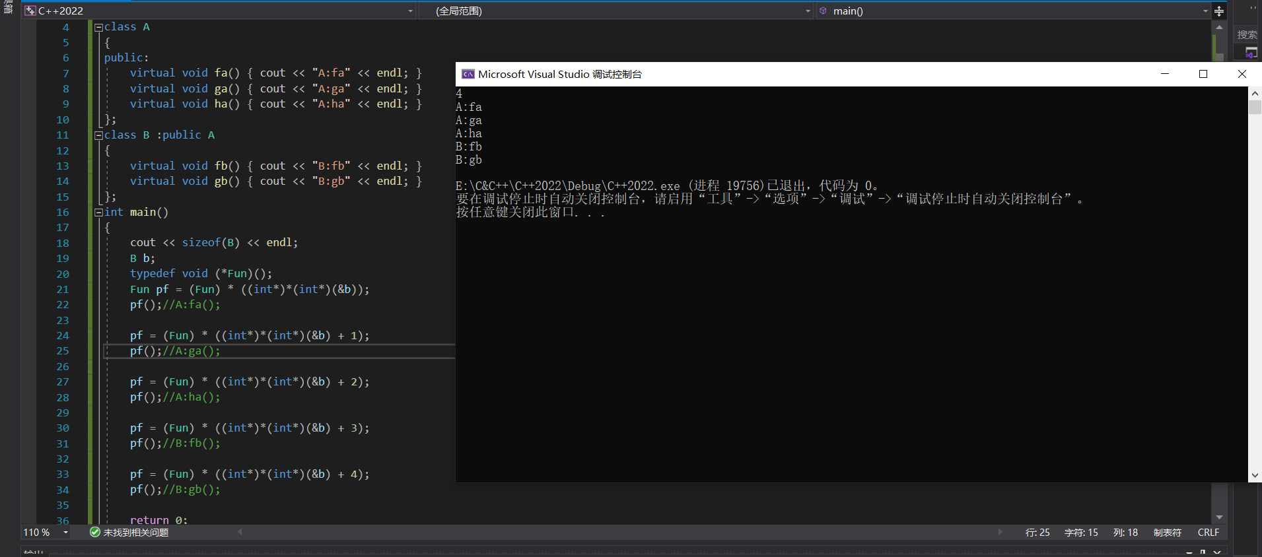Minimize the debug console window

[1165, 74]
